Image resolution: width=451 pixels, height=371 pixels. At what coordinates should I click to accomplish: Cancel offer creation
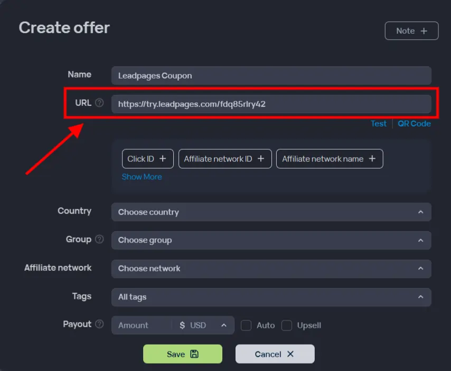[x=275, y=354]
